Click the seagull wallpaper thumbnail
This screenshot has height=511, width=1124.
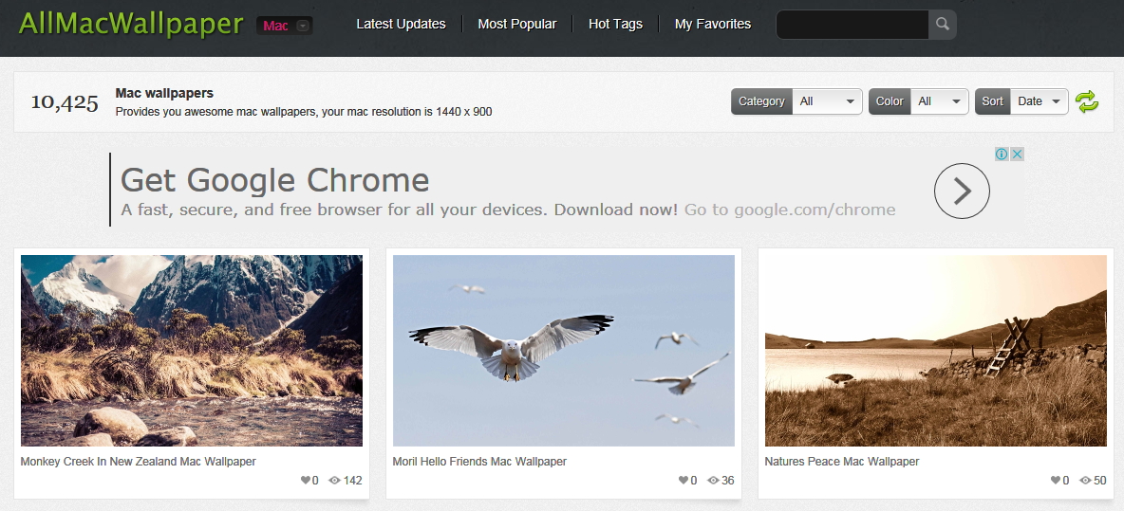pyautogui.click(x=563, y=350)
